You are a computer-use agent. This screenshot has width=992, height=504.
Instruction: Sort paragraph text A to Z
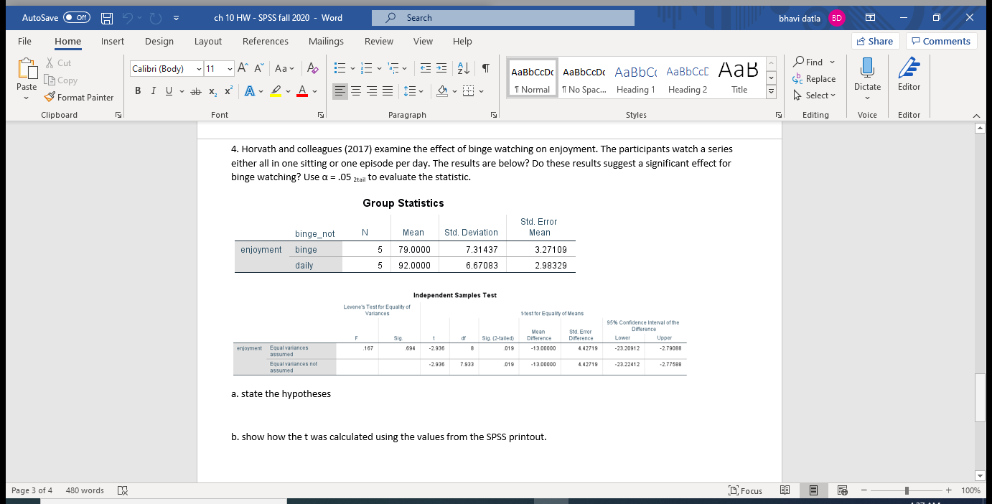click(464, 69)
